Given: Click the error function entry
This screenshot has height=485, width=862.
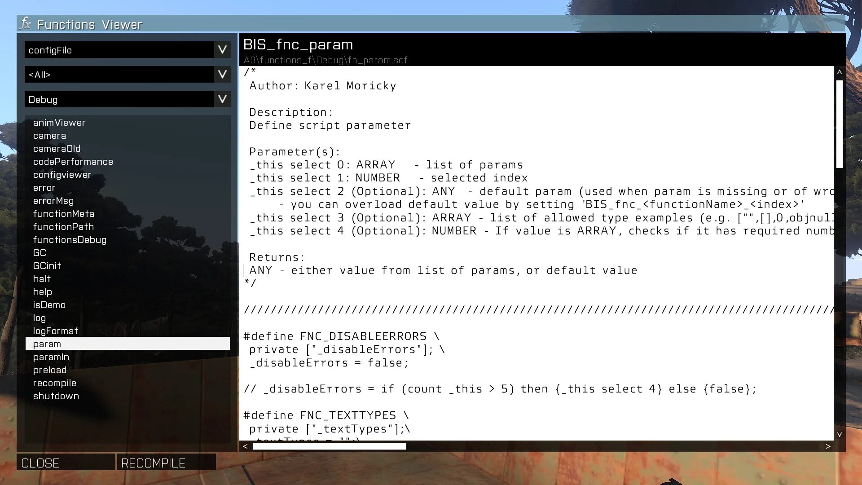Looking at the screenshot, I should pyautogui.click(x=44, y=187).
